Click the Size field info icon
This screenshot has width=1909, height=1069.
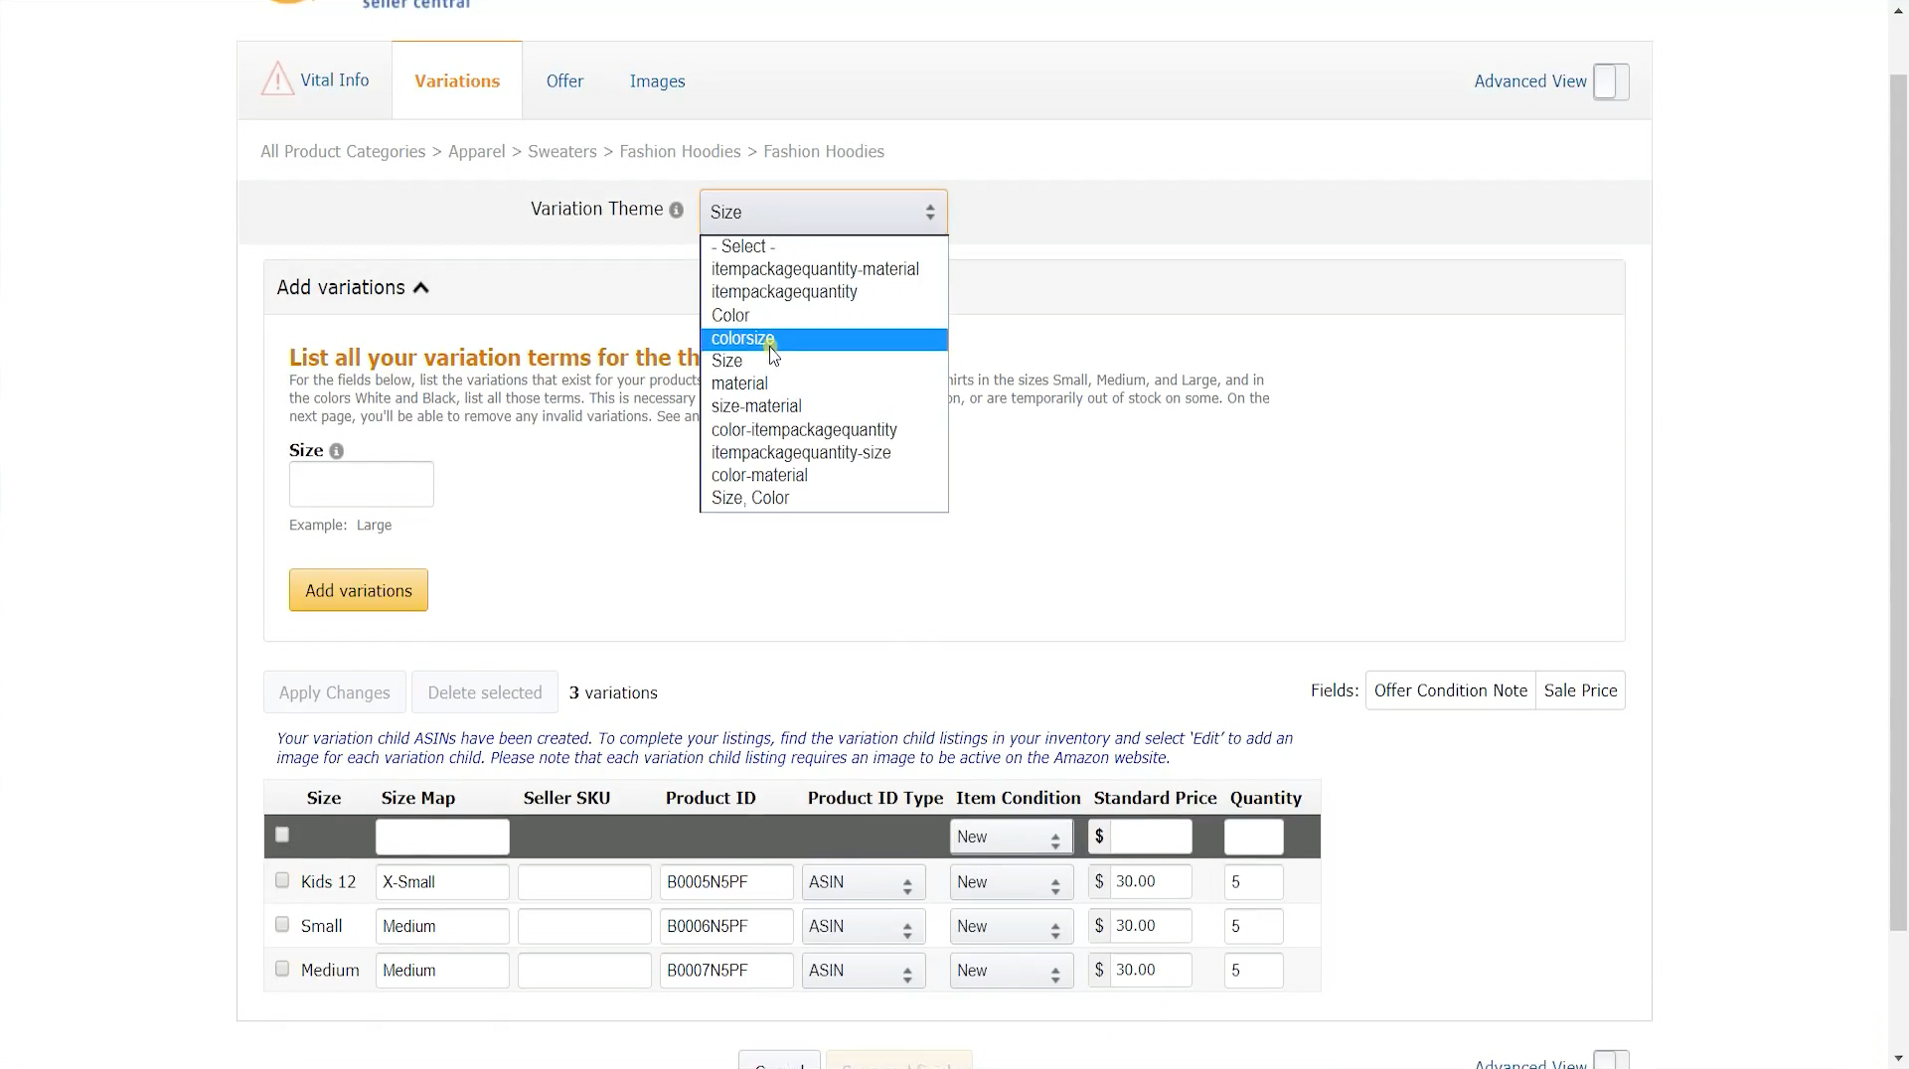click(337, 451)
